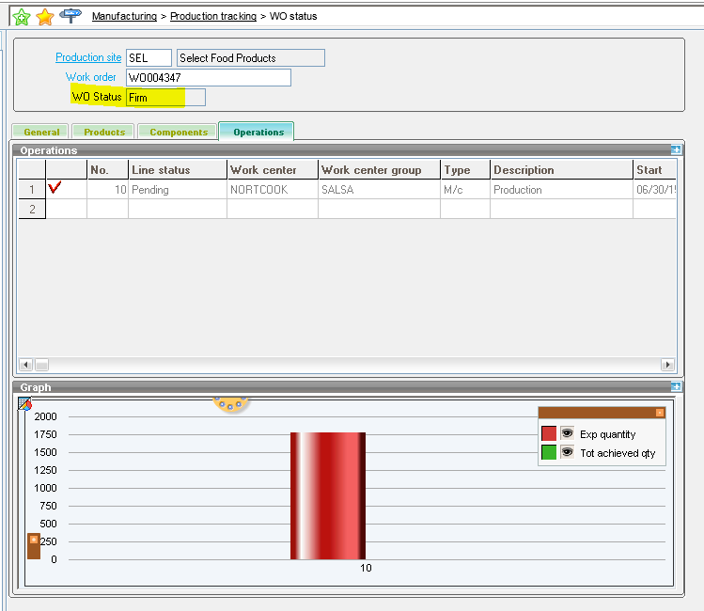
Task: Expand the Operations panel with its corner icon
Action: tap(675, 150)
